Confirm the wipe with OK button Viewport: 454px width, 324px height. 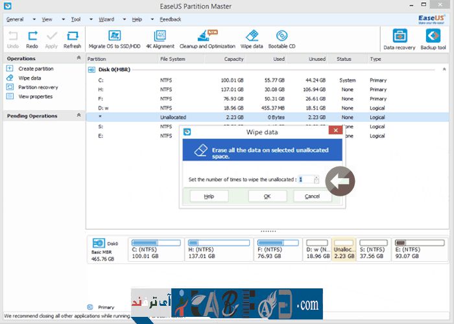click(267, 196)
